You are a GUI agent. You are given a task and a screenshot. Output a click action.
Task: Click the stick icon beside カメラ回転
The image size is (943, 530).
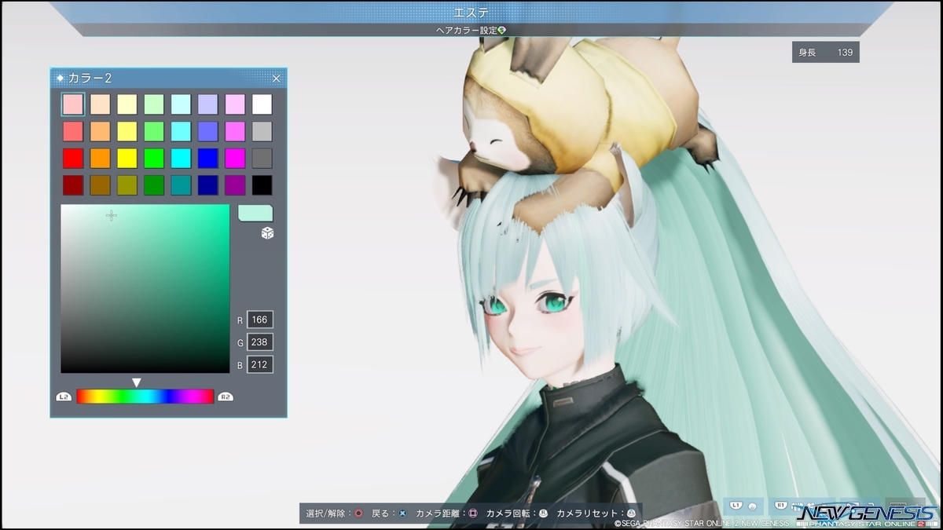pos(543,514)
